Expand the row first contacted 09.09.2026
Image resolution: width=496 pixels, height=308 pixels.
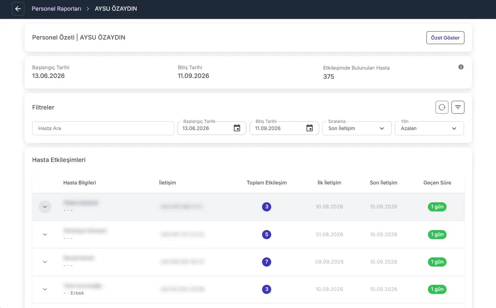(x=45, y=262)
